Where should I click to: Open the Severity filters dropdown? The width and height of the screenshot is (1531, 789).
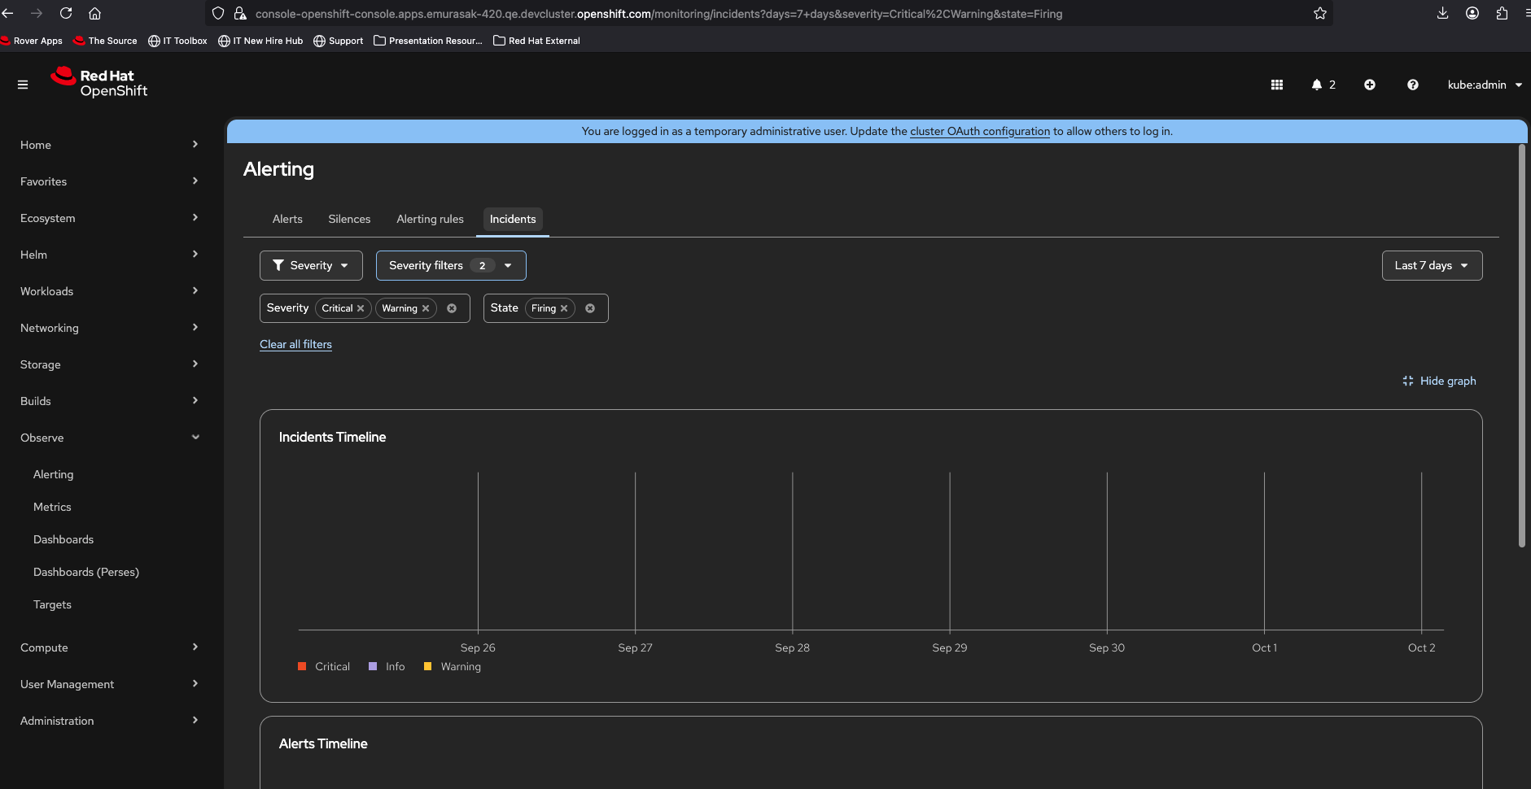[x=451, y=265]
